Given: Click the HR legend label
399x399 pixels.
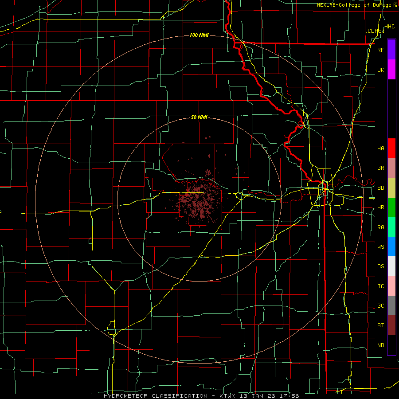Looking at the screenshot, I should coord(380,207).
